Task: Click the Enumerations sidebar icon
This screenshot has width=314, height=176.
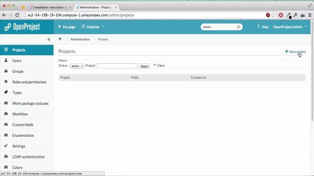Action: (6, 135)
